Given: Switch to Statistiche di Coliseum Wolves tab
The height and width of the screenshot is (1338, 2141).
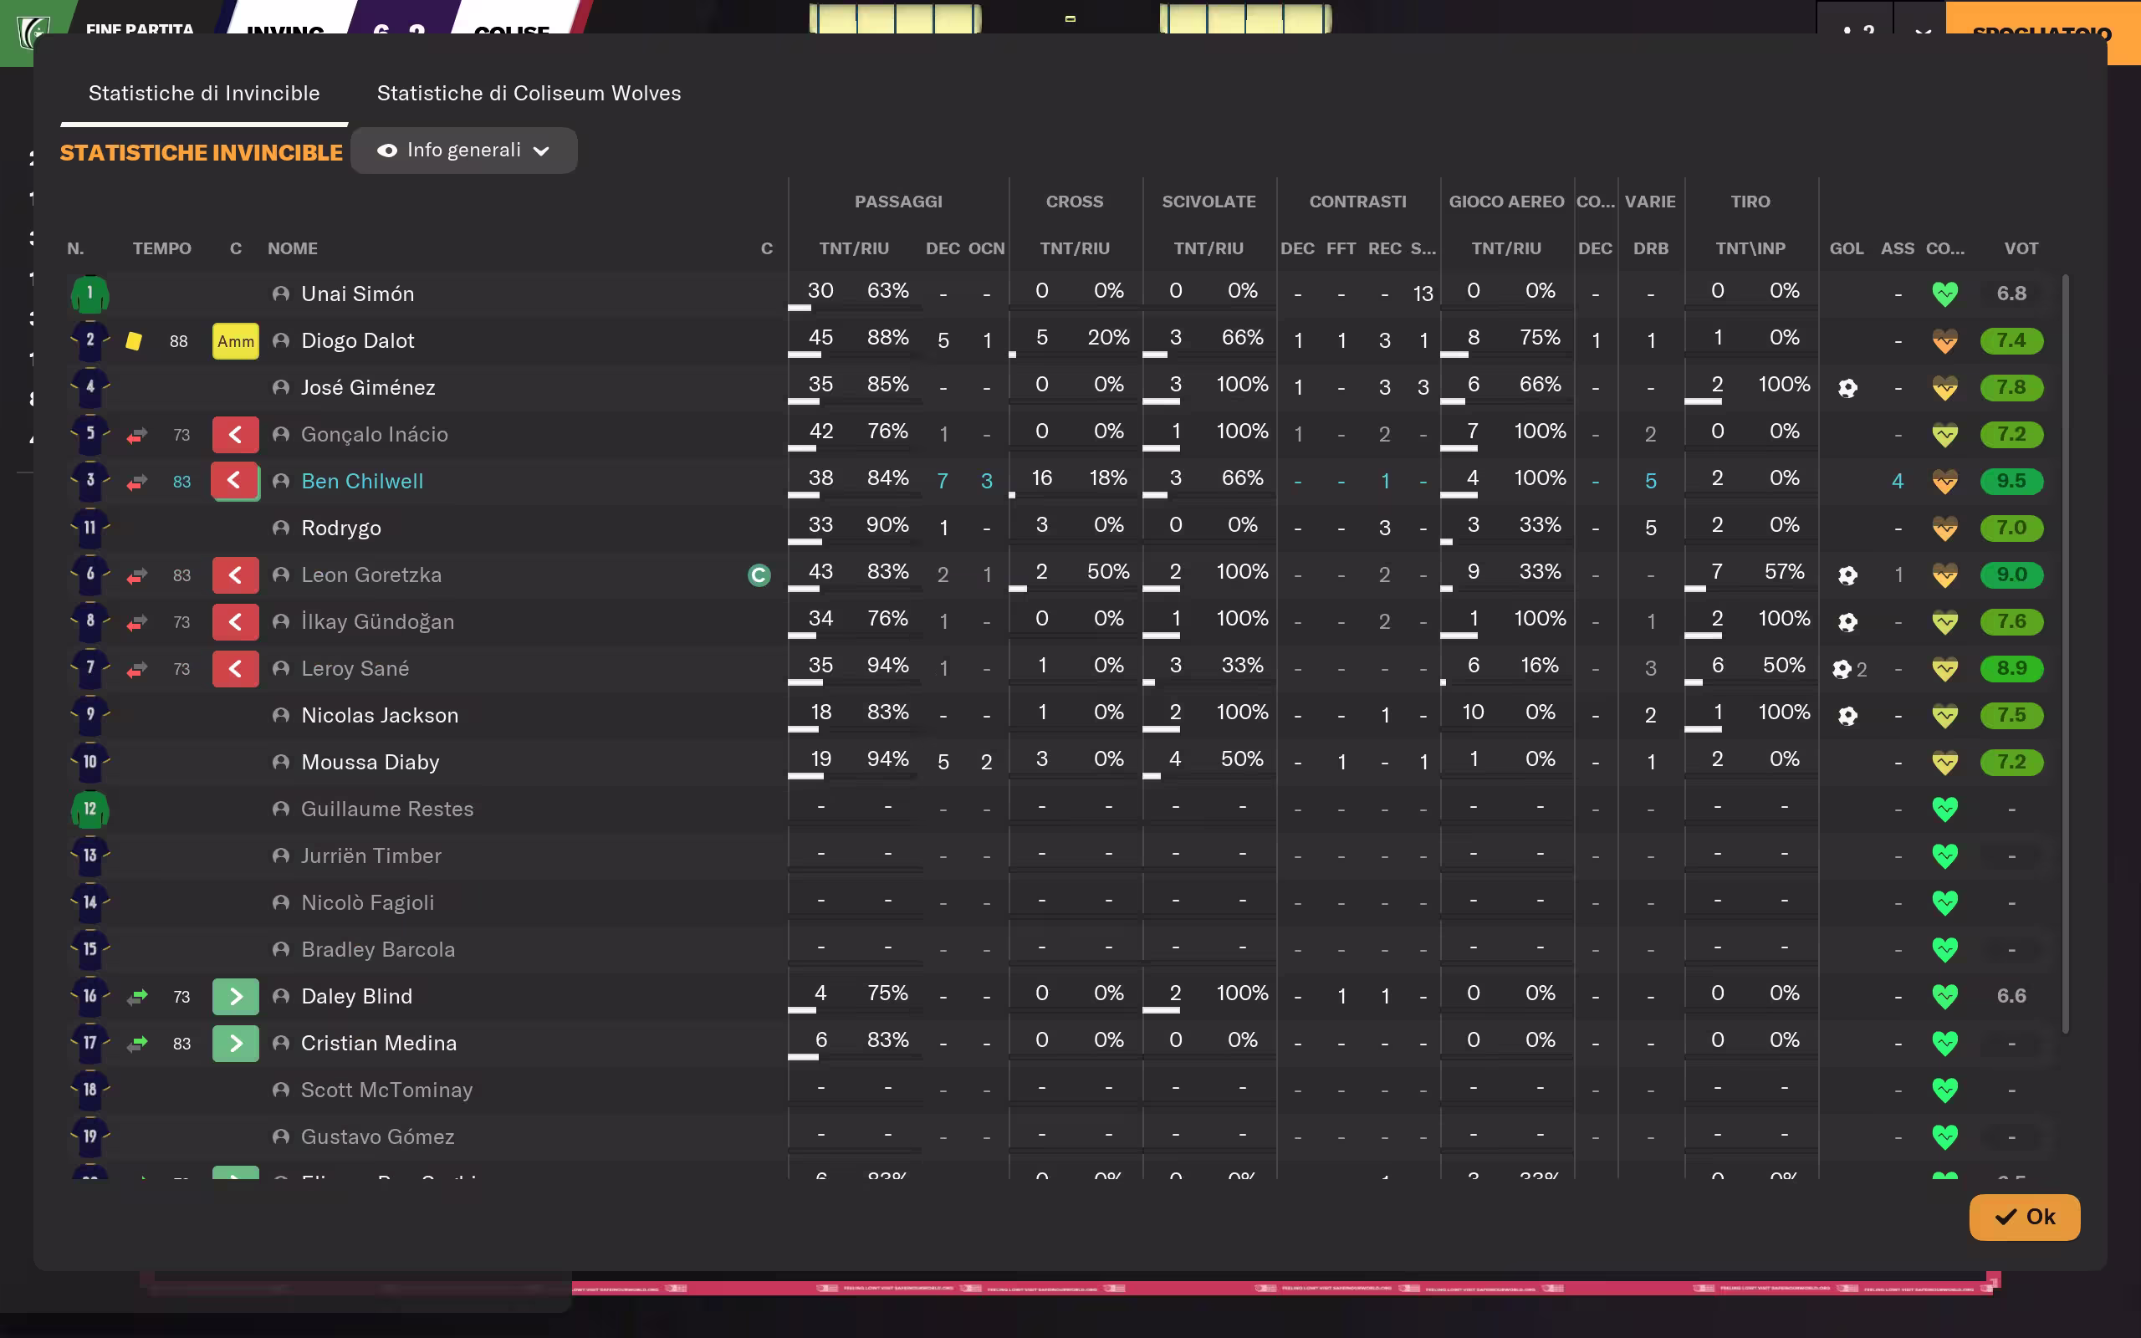Looking at the screenshot, I should coord(529,93).
